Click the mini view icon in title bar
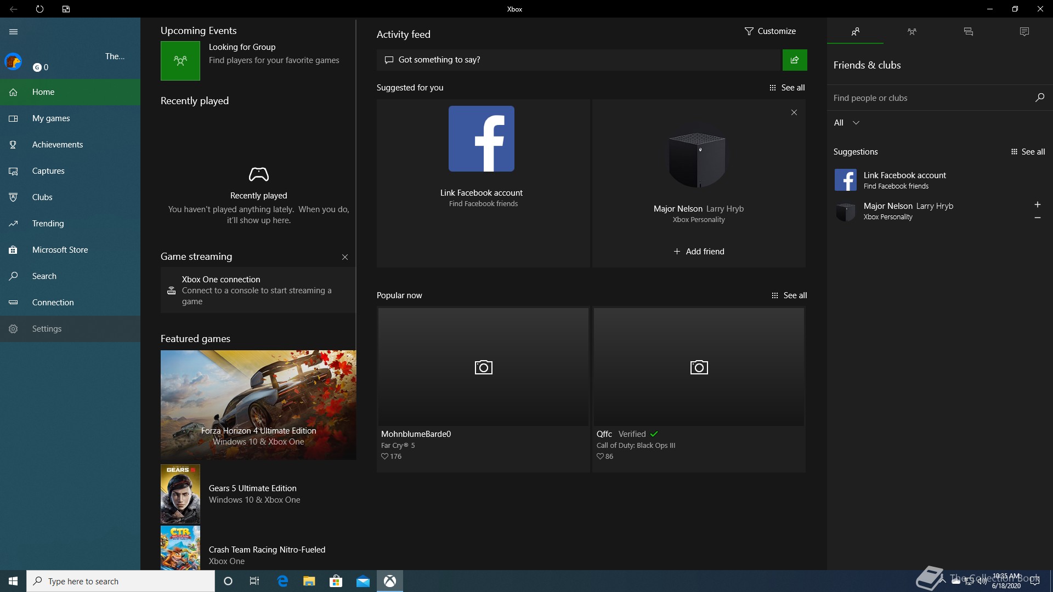The image size is (1053, 592). 66,9
